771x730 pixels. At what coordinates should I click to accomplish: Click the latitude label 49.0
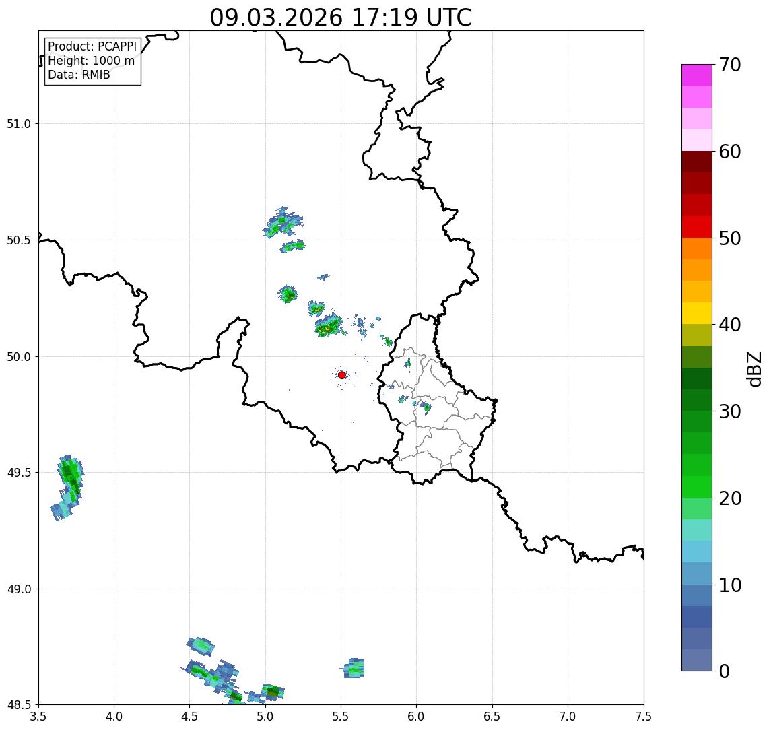19,589
